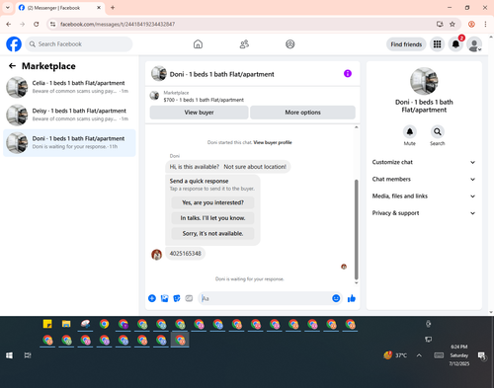Screen dimensions: 494x388
Task: Open Celia conversation in Marketplace list
Action: click(69, 87)
